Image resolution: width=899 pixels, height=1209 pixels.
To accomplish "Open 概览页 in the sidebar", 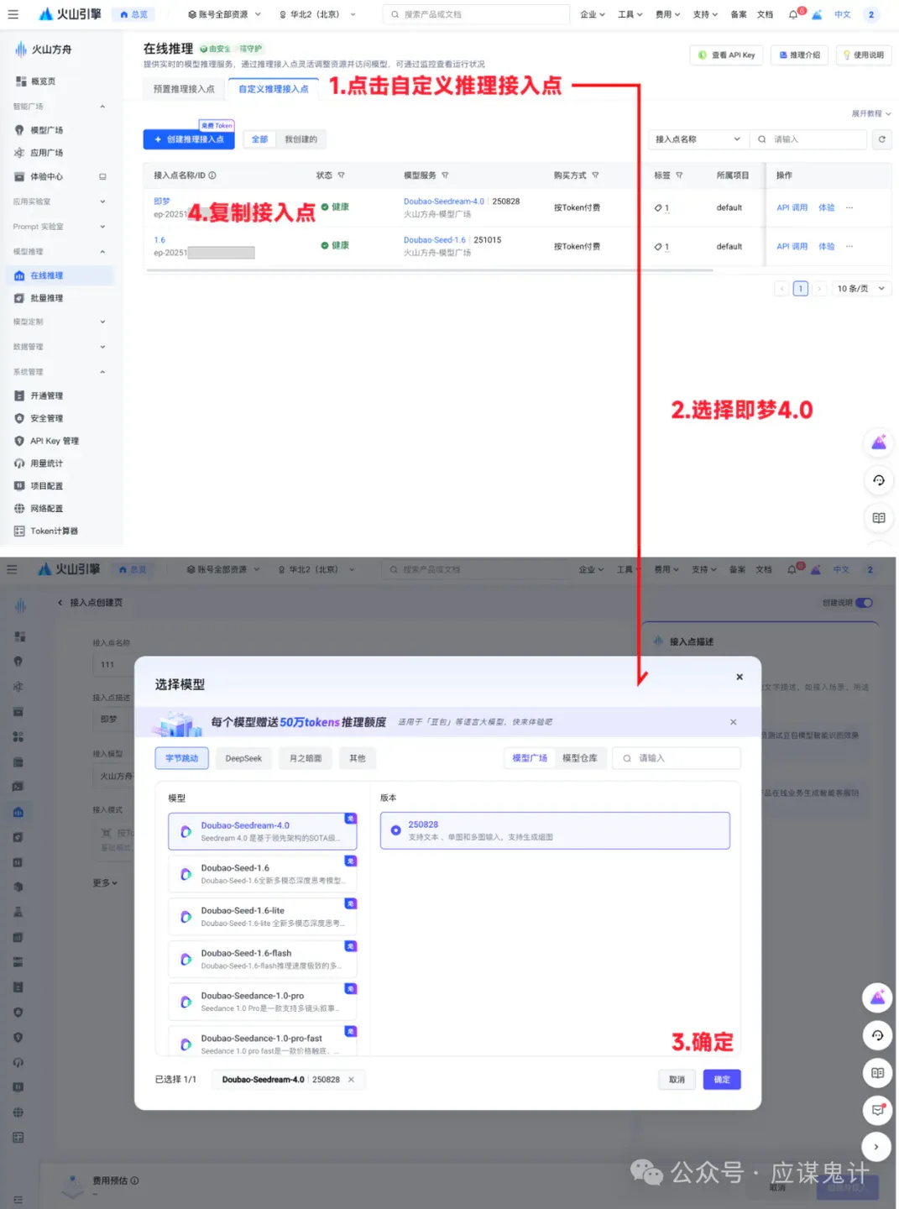I will pyautogui.click(x=43, y=81).
